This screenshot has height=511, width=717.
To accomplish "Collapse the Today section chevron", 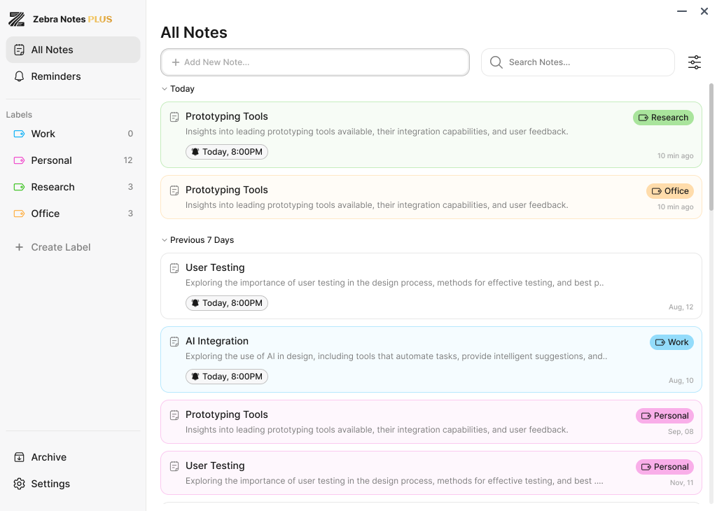I will pos(165,89).
